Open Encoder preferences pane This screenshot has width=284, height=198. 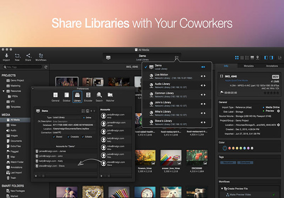coord(88,97)
